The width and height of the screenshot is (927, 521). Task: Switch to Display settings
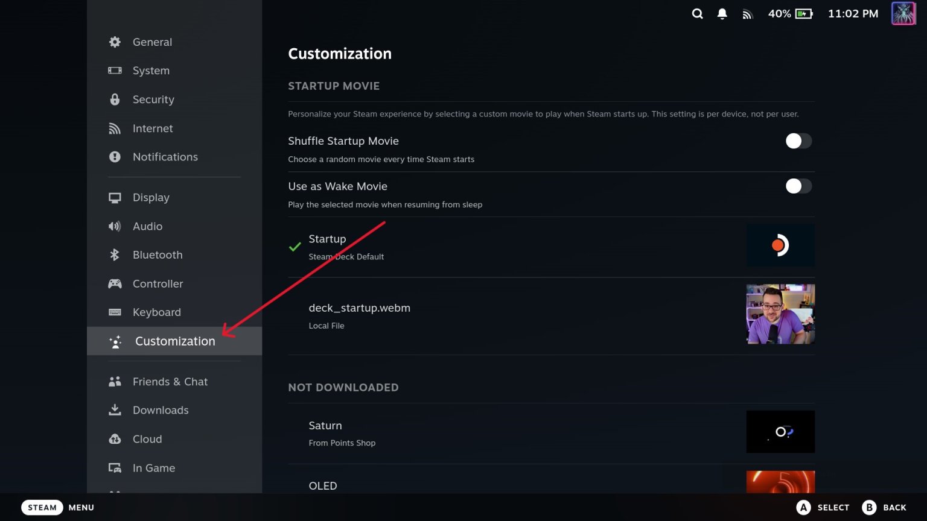click(x=174, y=198)
